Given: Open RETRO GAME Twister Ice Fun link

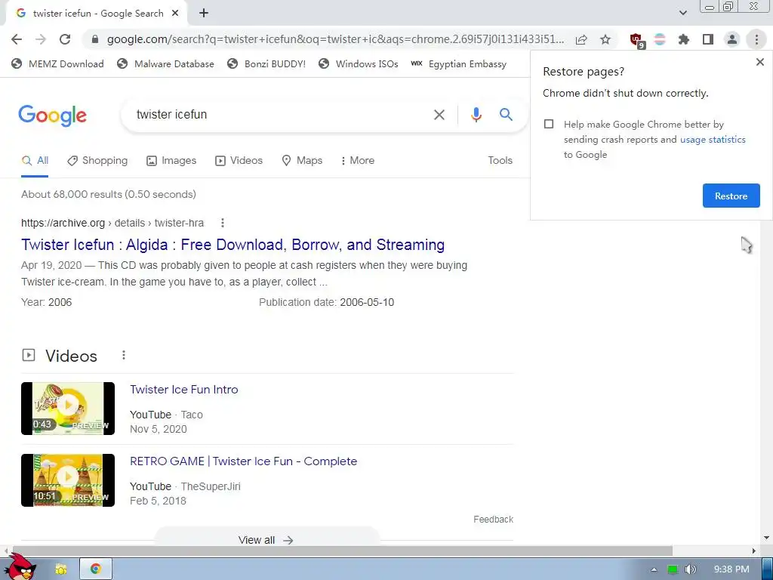Looking at the screenshot, I should [x=244, y=461].
